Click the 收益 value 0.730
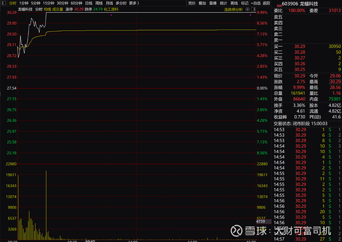 point(300,117)
